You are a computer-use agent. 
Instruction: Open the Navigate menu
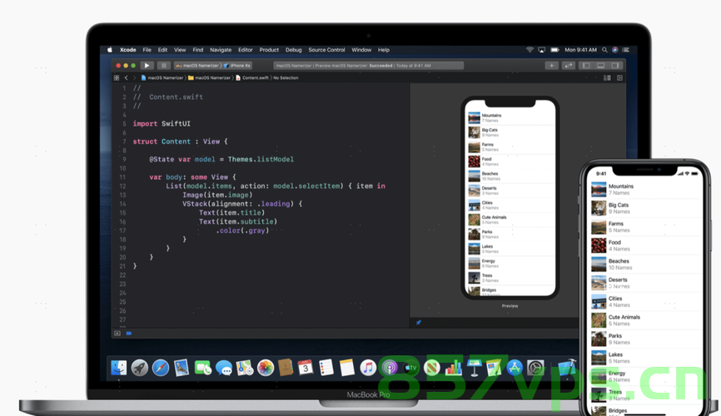(x=221, y=50)
